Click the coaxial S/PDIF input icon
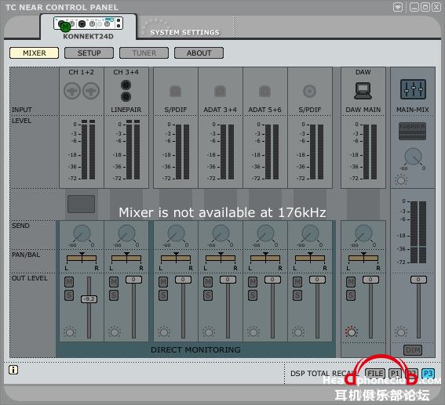The height and width of the screenshot is (405, 445). click(309, 91)
